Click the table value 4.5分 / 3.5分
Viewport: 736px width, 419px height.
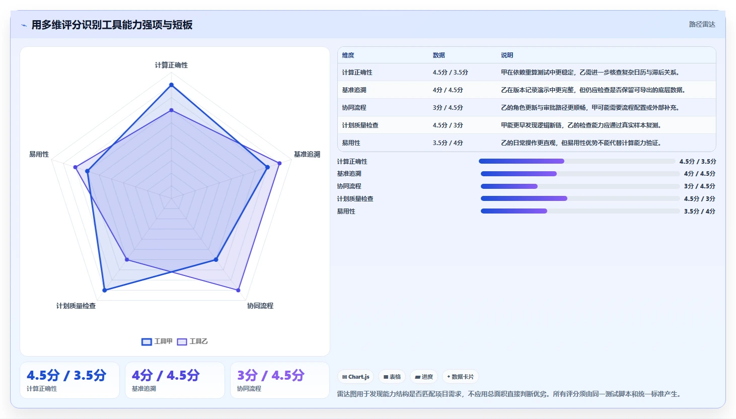pos(450,73)
